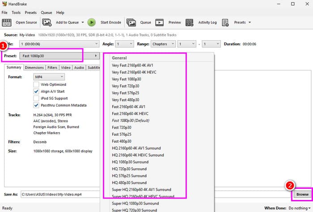The height and width of the screenshot is (212, 313).
Task: Open the Preset selector showing Fast 1080p30
Action: 59,56
